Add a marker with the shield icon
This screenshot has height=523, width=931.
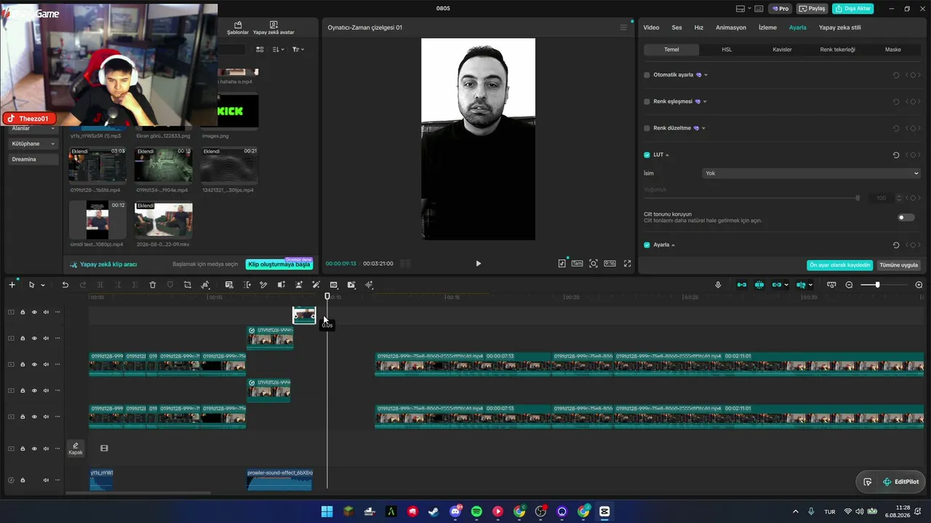click(170, 285)
